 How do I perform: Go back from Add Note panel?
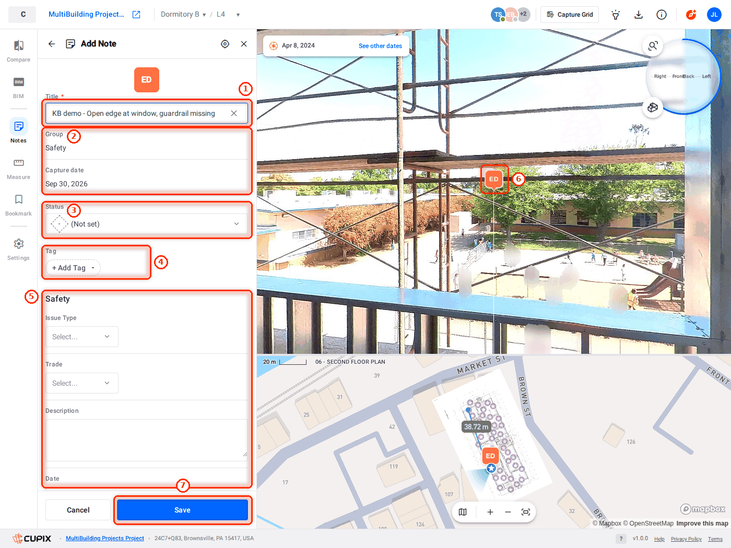click(52, 44)
